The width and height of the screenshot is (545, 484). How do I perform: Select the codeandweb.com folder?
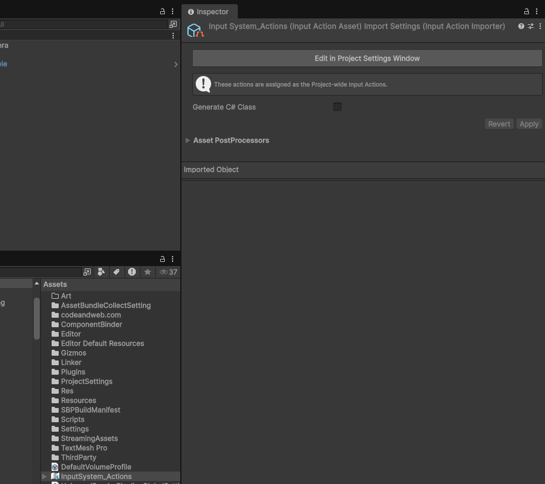click(110, 315)
